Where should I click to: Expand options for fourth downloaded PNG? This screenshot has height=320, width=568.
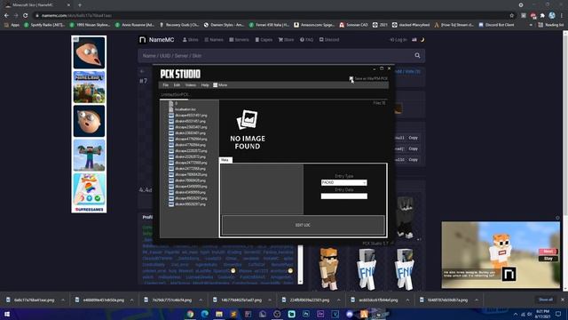click(270, 300)
